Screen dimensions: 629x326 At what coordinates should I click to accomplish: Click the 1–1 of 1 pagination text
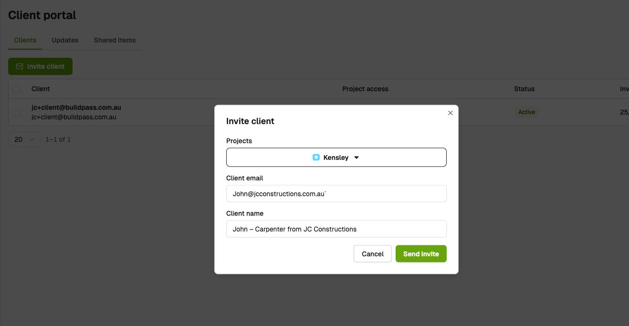tap(58, 139)
